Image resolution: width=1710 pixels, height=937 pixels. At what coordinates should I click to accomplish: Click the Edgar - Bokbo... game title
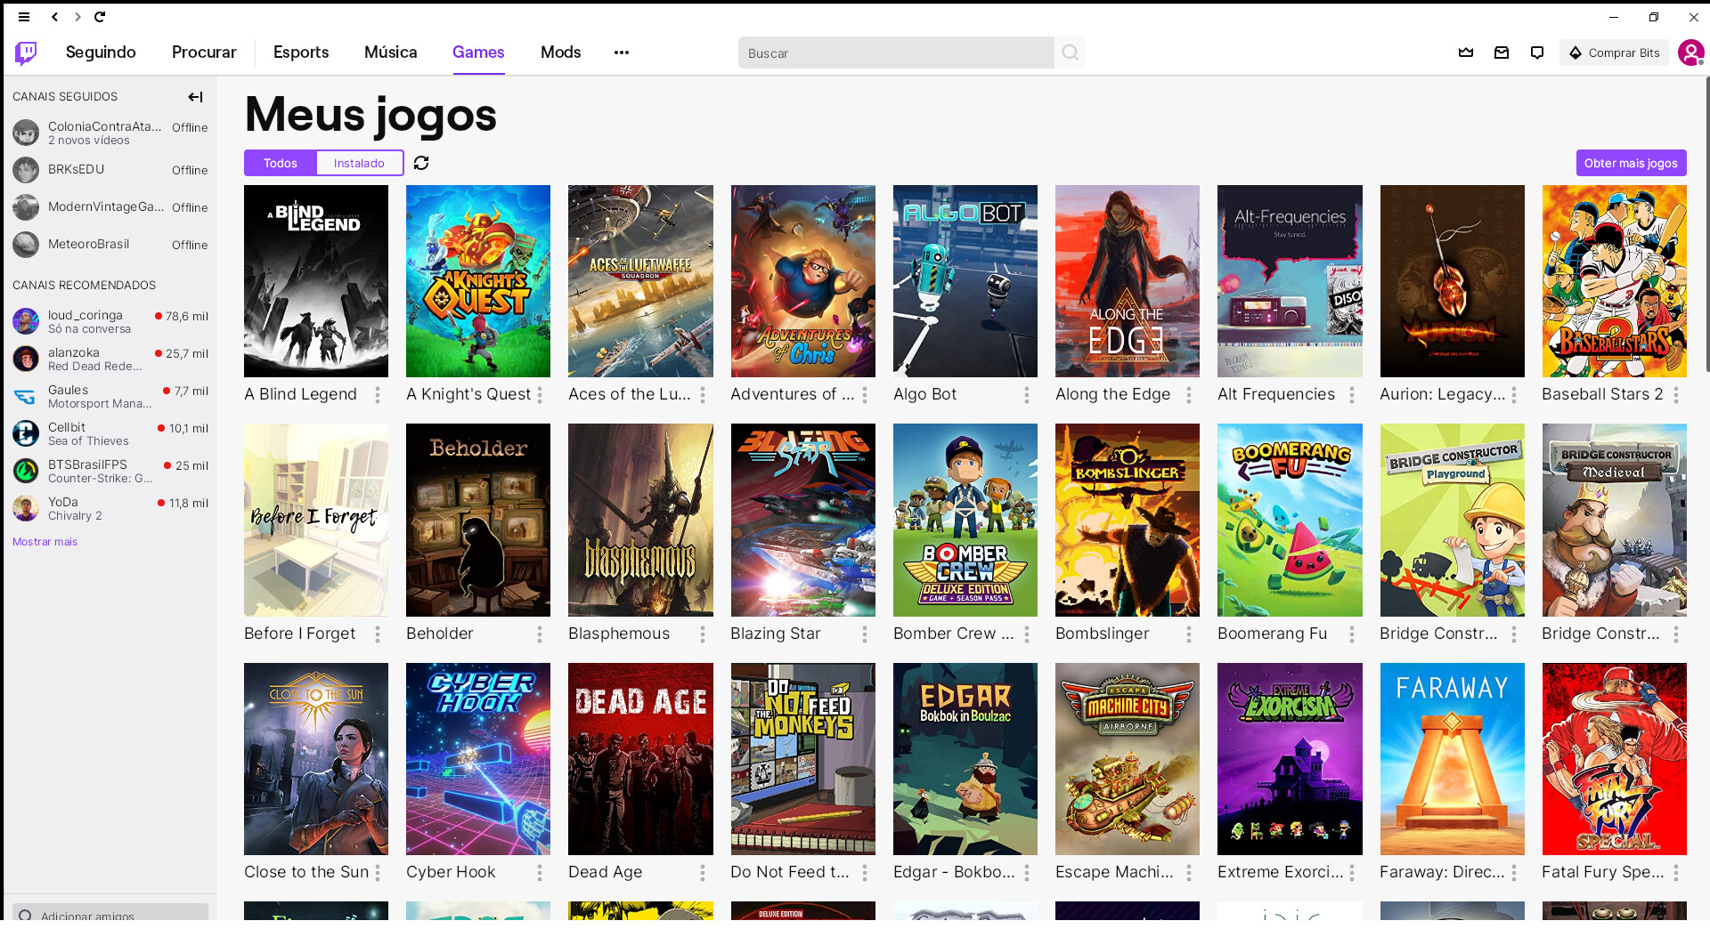click(954, 873)
